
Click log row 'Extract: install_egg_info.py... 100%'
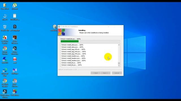[73, 49]
